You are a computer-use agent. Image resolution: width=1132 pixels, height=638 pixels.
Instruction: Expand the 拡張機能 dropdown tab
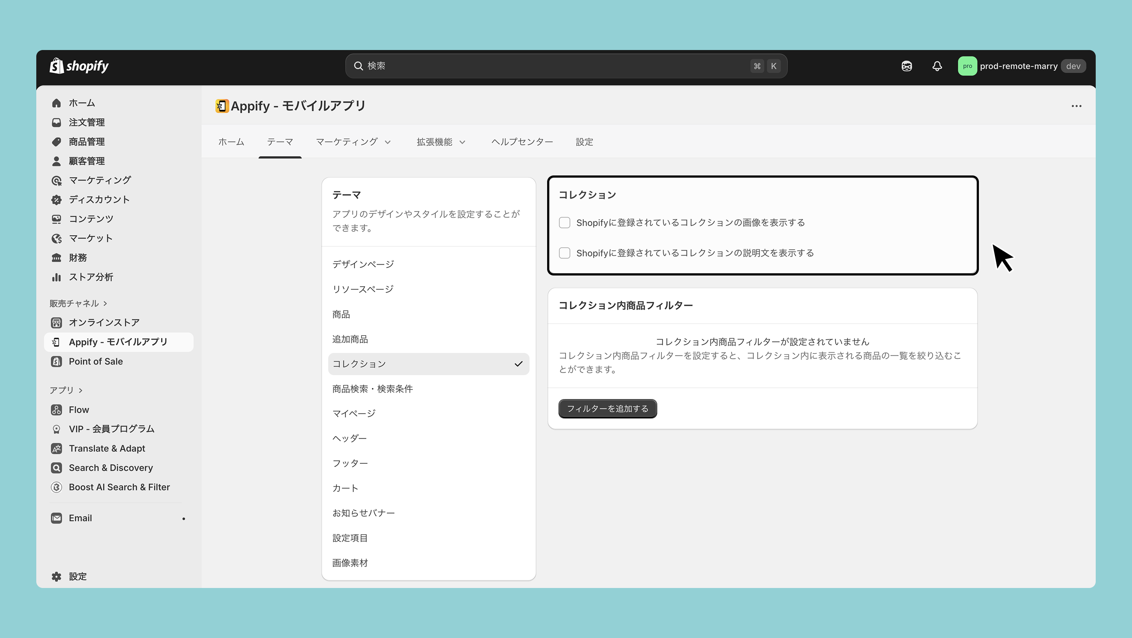441,142
